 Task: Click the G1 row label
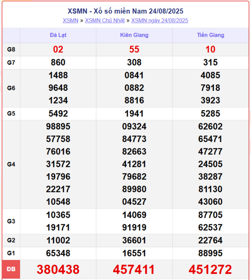point(11,253)
